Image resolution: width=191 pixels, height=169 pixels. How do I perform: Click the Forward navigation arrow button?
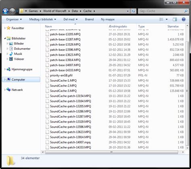(x=12, y=11)
